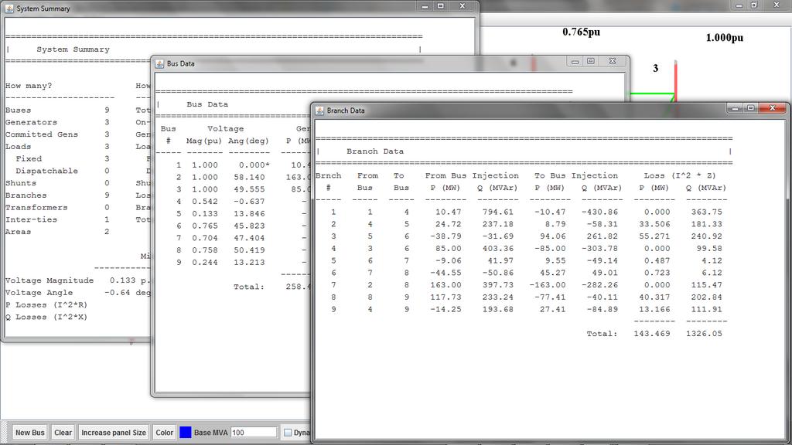792x445 pixels.
Task: Click 'P Losses (I^2*R)' in System Summary
Action: click(46, 304)
